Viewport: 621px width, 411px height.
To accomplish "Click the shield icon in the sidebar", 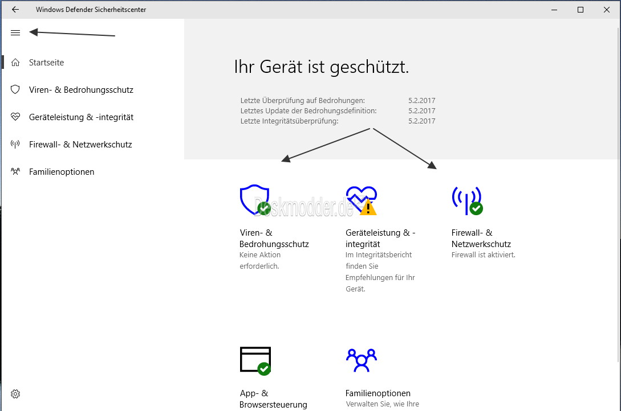I will 15,90.
